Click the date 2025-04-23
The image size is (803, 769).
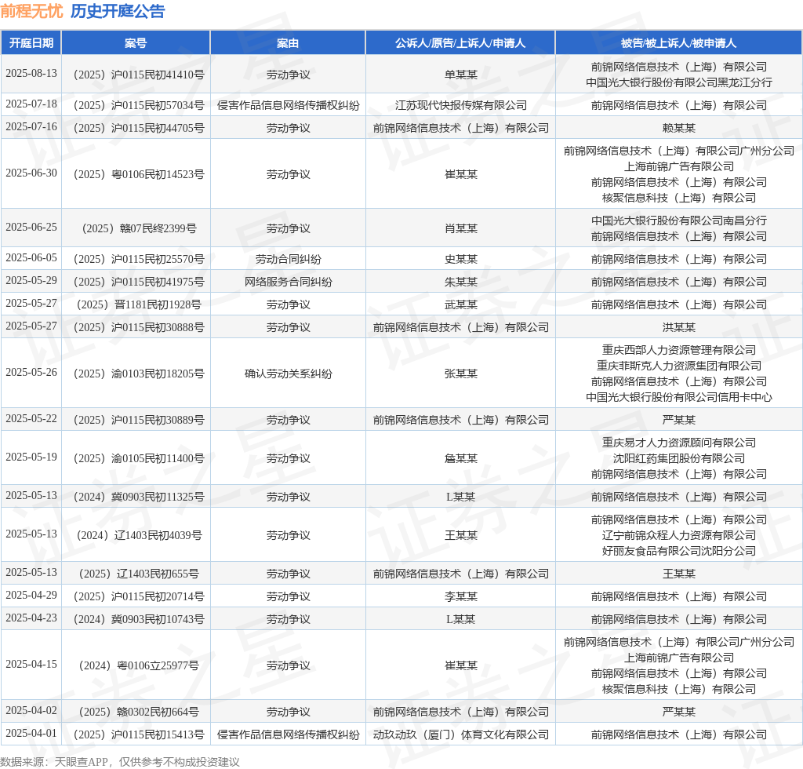click(31, 618)
